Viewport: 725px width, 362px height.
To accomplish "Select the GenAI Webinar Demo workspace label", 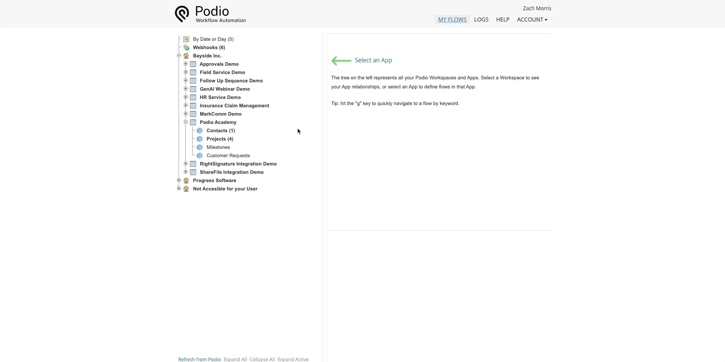I will click(x=225, y=89).
